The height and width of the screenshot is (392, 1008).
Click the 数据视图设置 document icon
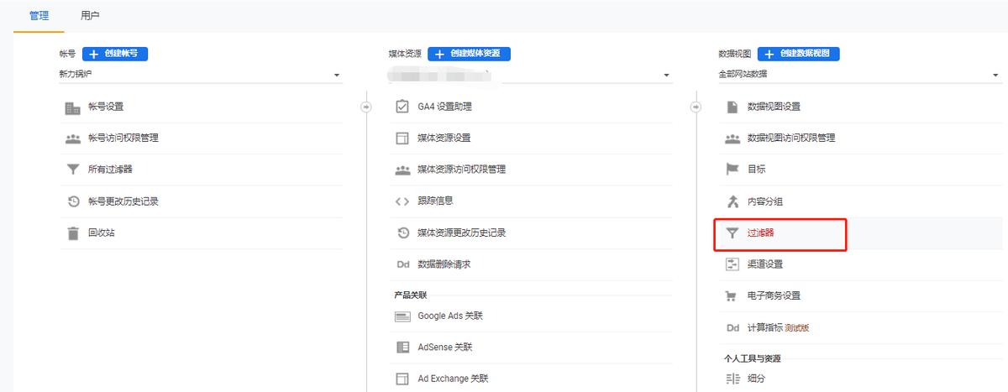(732, 107)
